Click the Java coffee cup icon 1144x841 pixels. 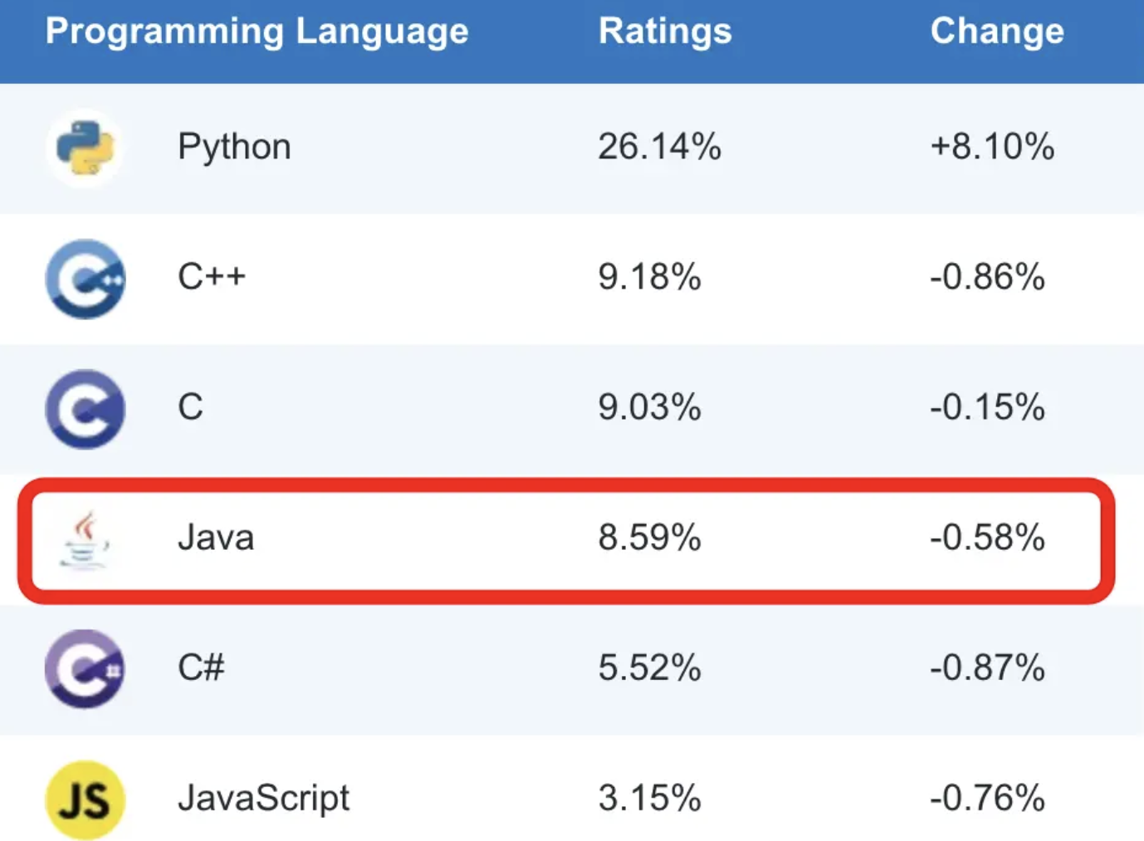click(x=85, y=539)
